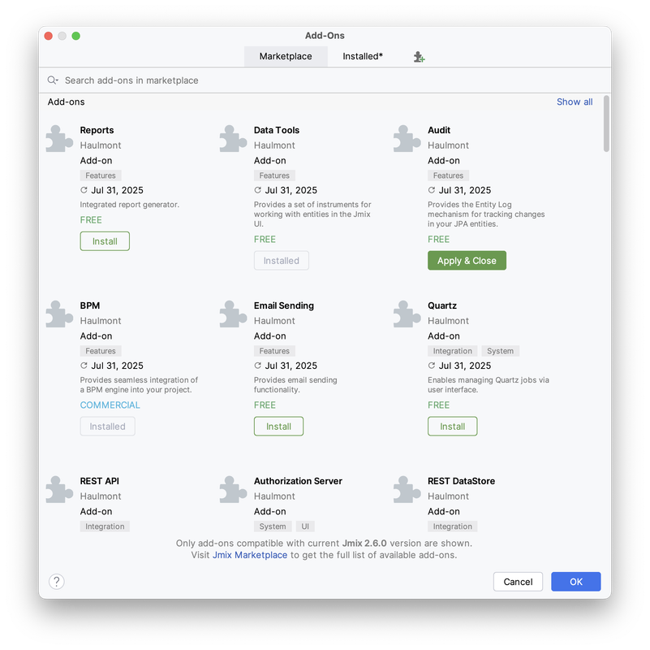This screenshot has height=650, width=650.
Task: Open the Email Sending add-on title
Action: 284,305
